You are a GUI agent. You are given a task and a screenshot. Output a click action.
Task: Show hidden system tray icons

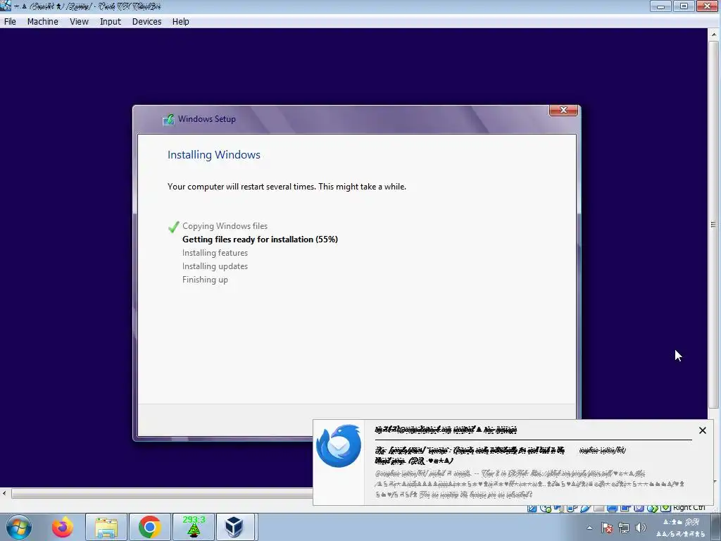point(589,528)
